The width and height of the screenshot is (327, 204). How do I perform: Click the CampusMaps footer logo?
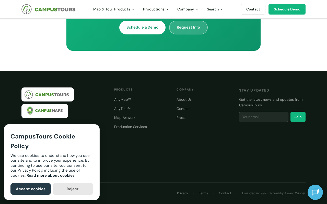(45, 111)
